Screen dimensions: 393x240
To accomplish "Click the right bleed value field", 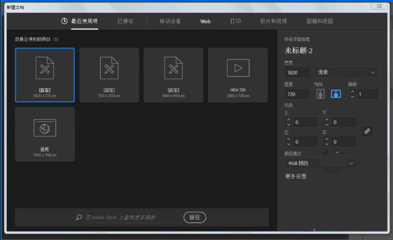I will click(x=344, y=142).
